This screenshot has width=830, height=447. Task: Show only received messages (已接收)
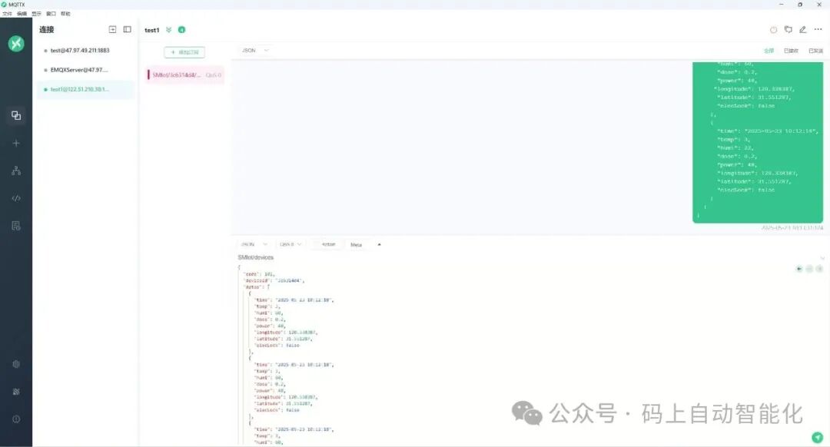(791, 51)
